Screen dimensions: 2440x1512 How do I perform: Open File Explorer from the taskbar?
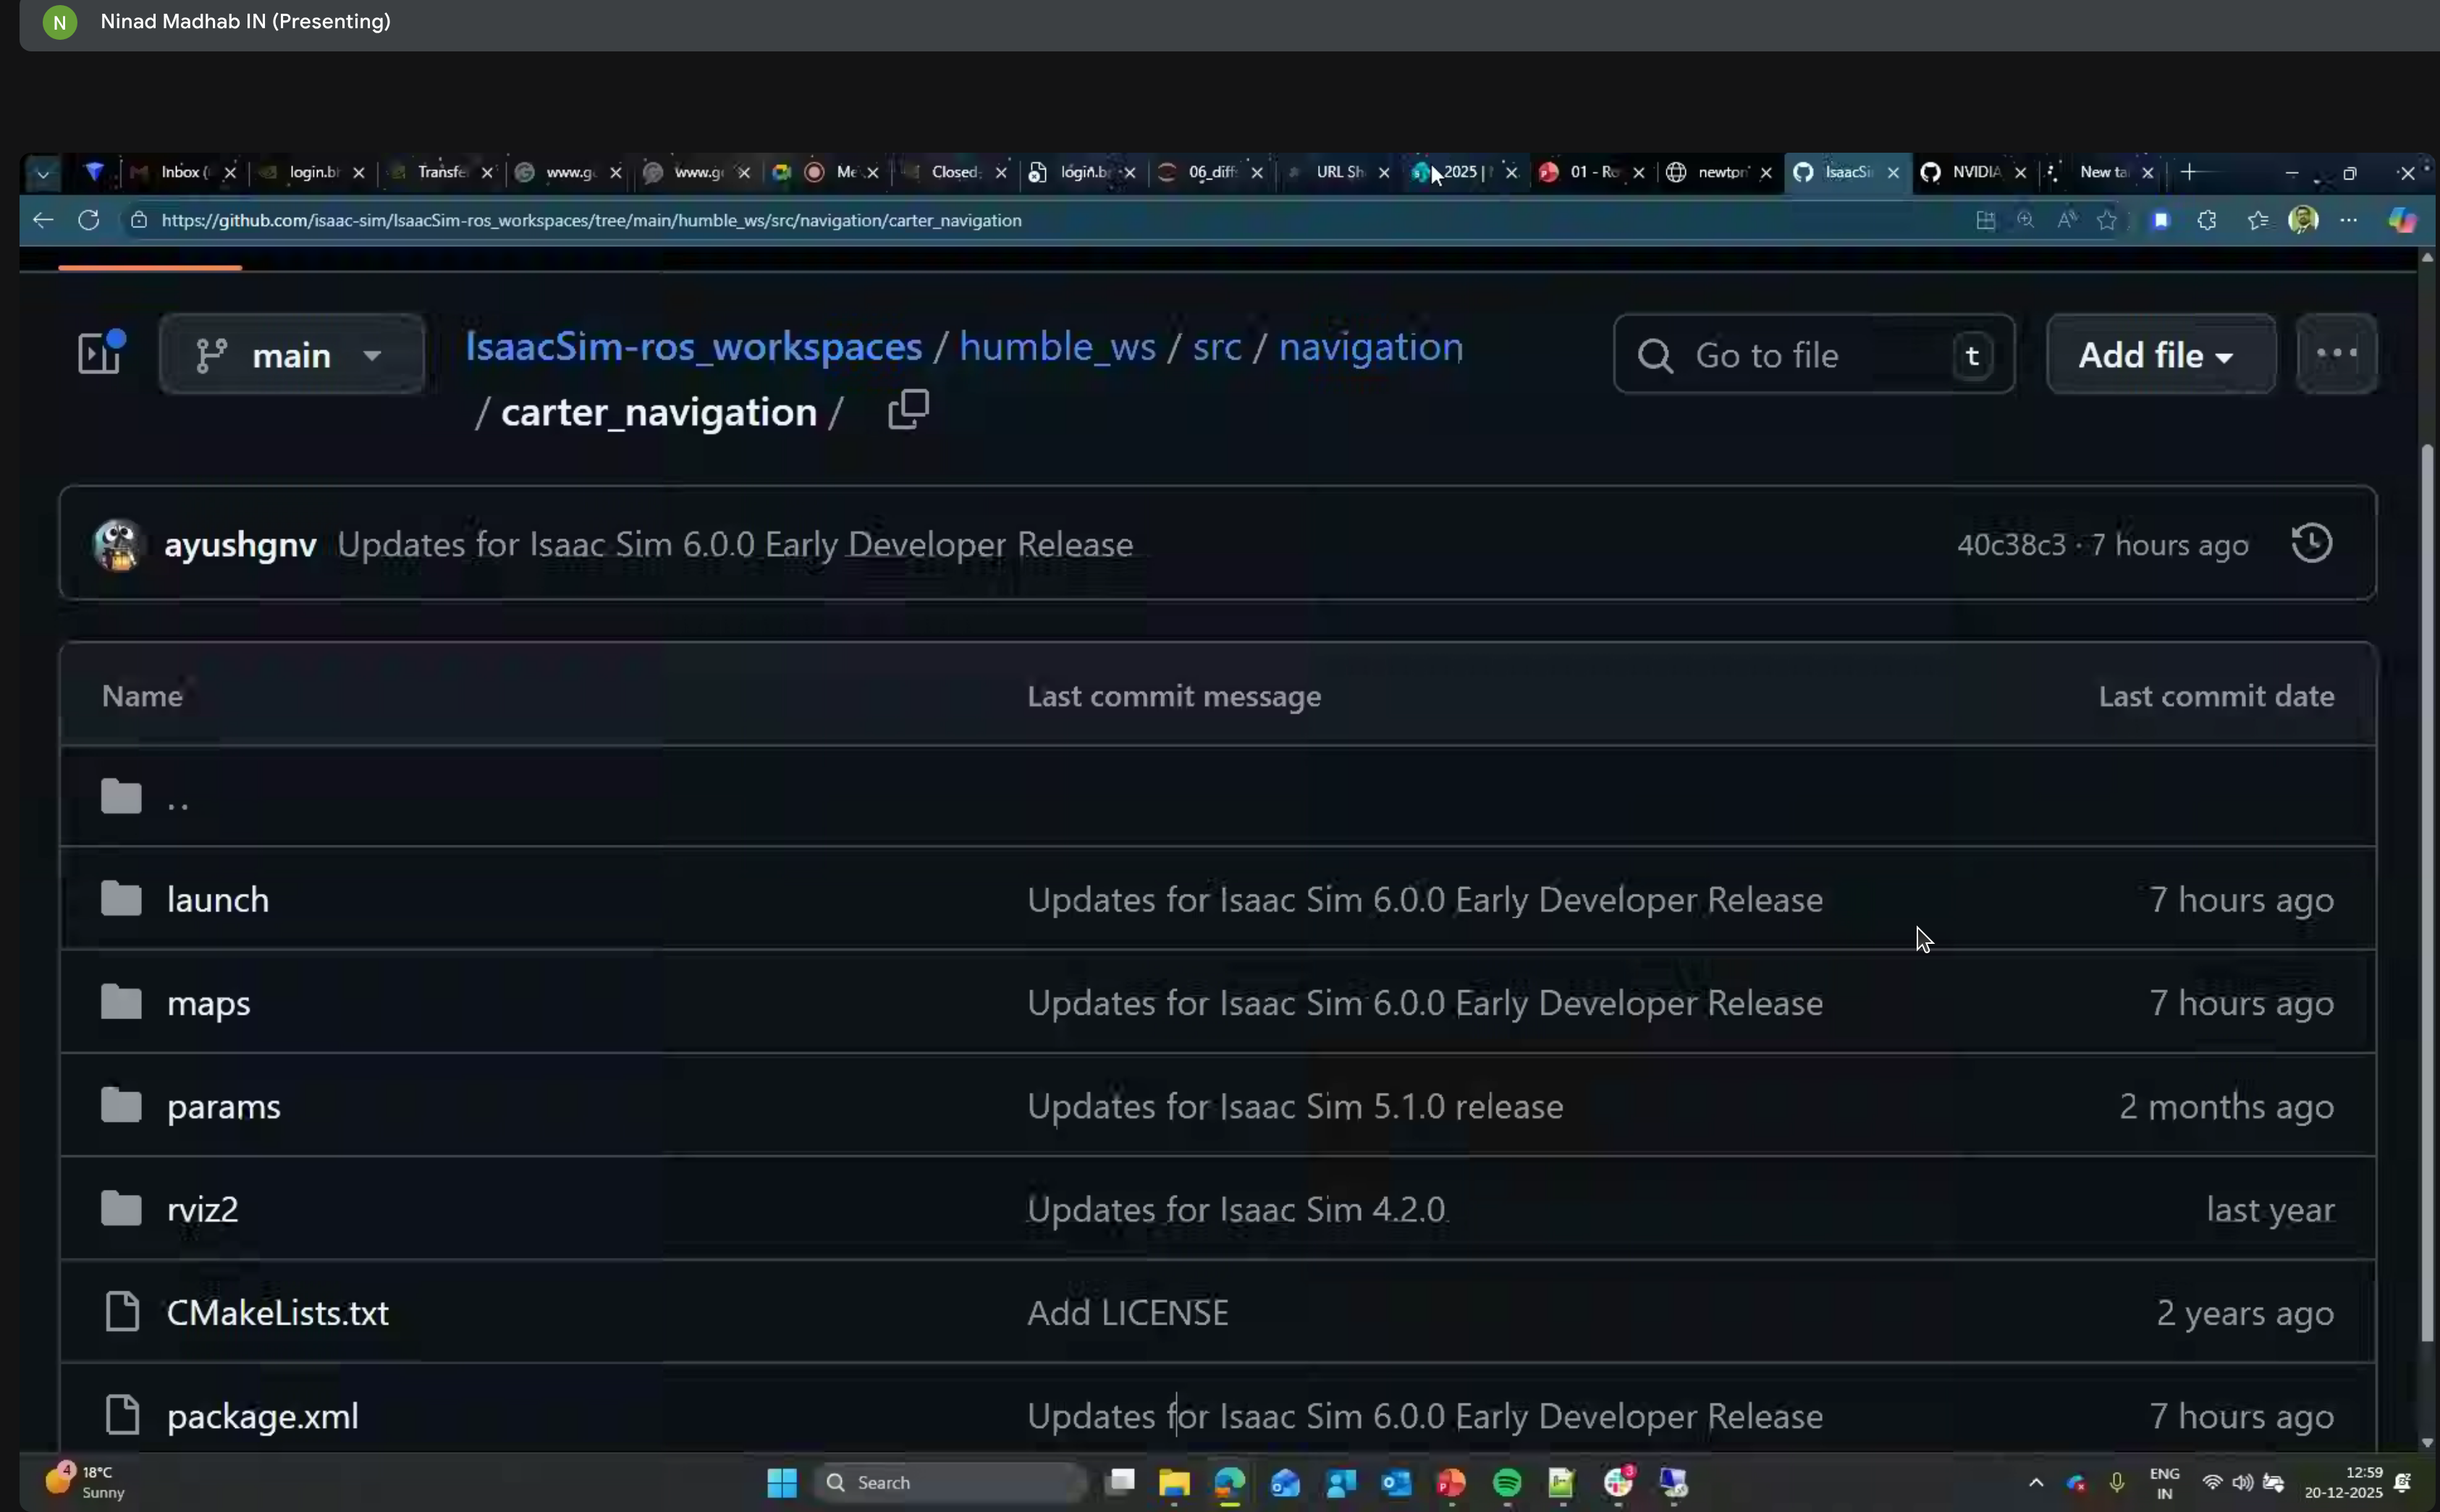point(1175,1483)
